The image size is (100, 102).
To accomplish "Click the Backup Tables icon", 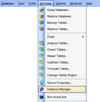I will [x=42, y=23].
